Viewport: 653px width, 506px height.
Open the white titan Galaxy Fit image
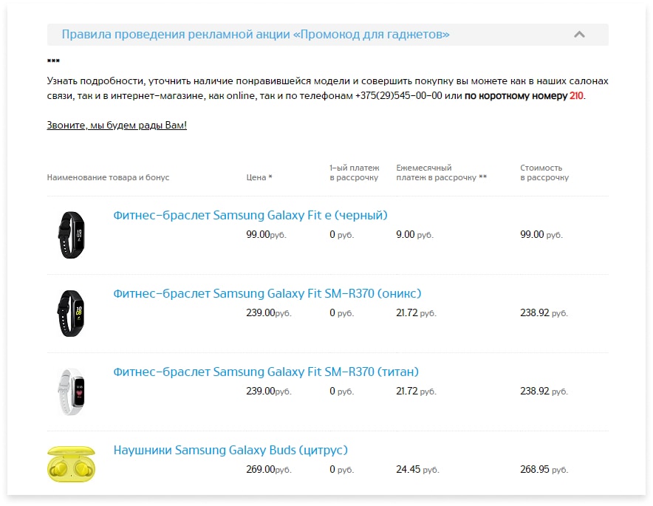tap(71, 392)
